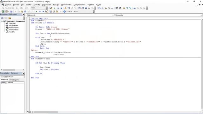Open the Depuración menu
203x114 pixels.
47,5
